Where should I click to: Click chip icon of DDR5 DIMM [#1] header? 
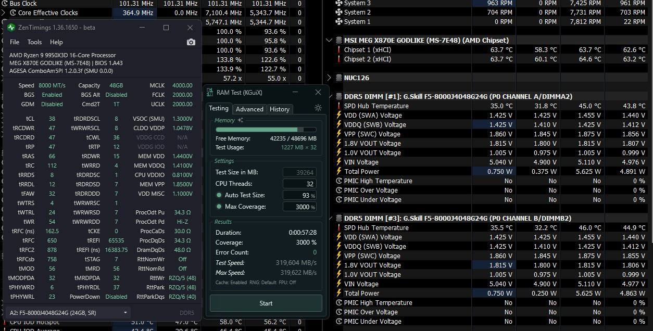click(339, 96)
